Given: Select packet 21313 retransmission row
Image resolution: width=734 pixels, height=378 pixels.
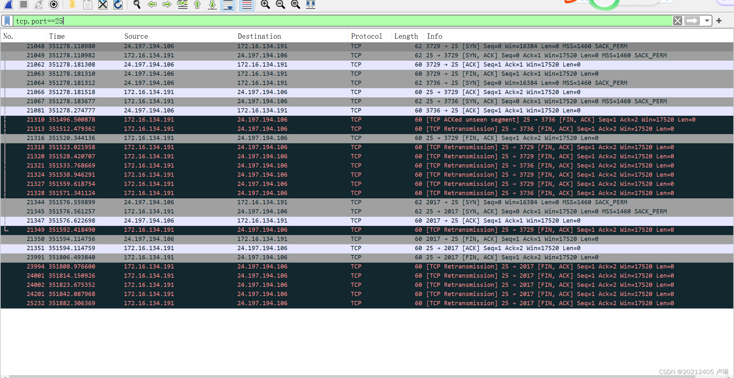Looking at the screenshot, I should tap(367, 129).
